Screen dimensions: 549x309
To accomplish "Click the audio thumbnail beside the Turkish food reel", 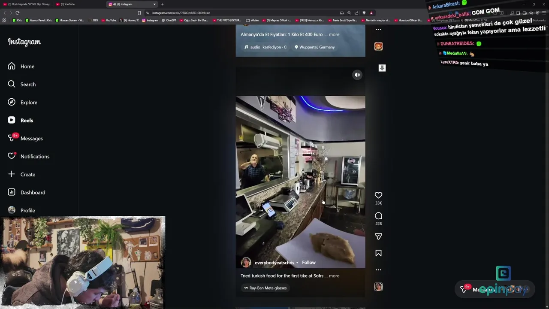I will [378, 287].
